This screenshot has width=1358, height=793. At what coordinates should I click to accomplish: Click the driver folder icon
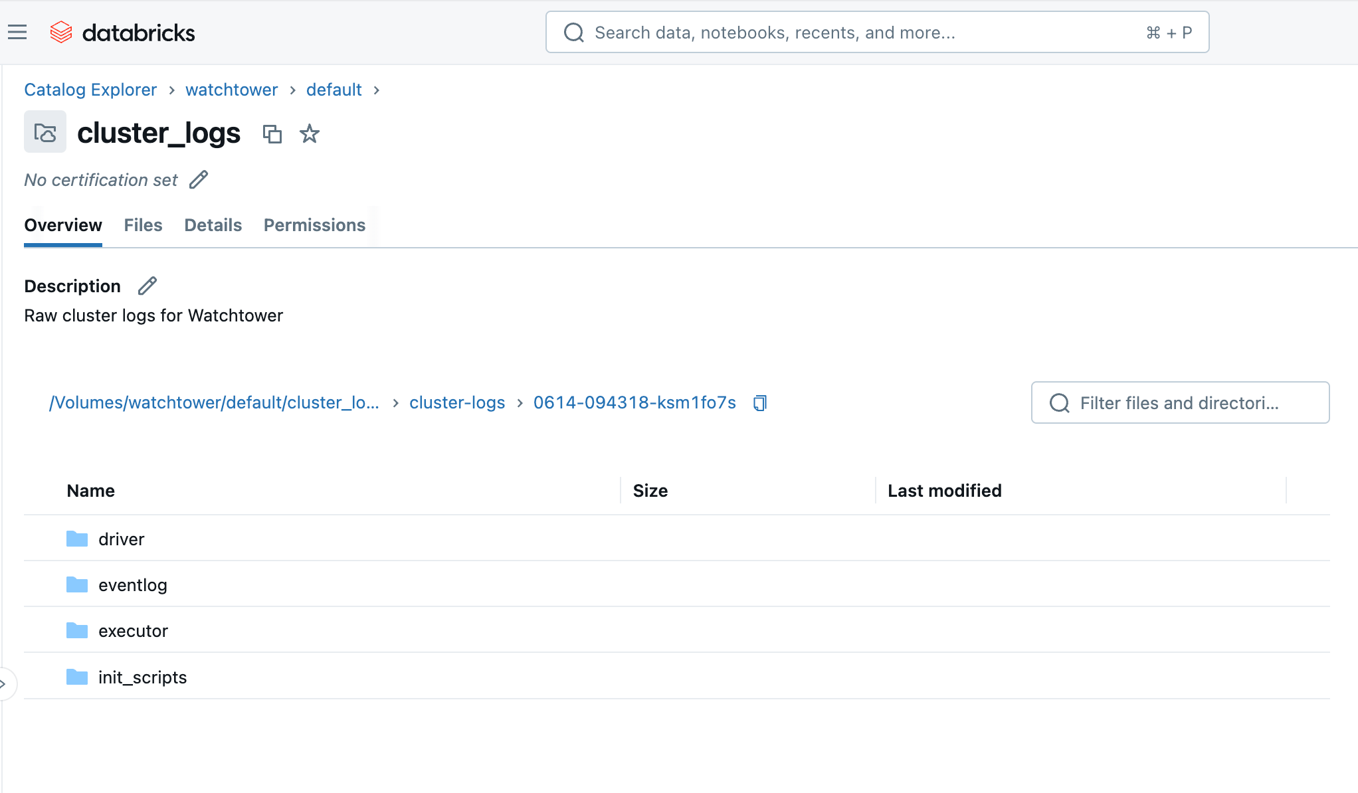(x=76, y=539)
